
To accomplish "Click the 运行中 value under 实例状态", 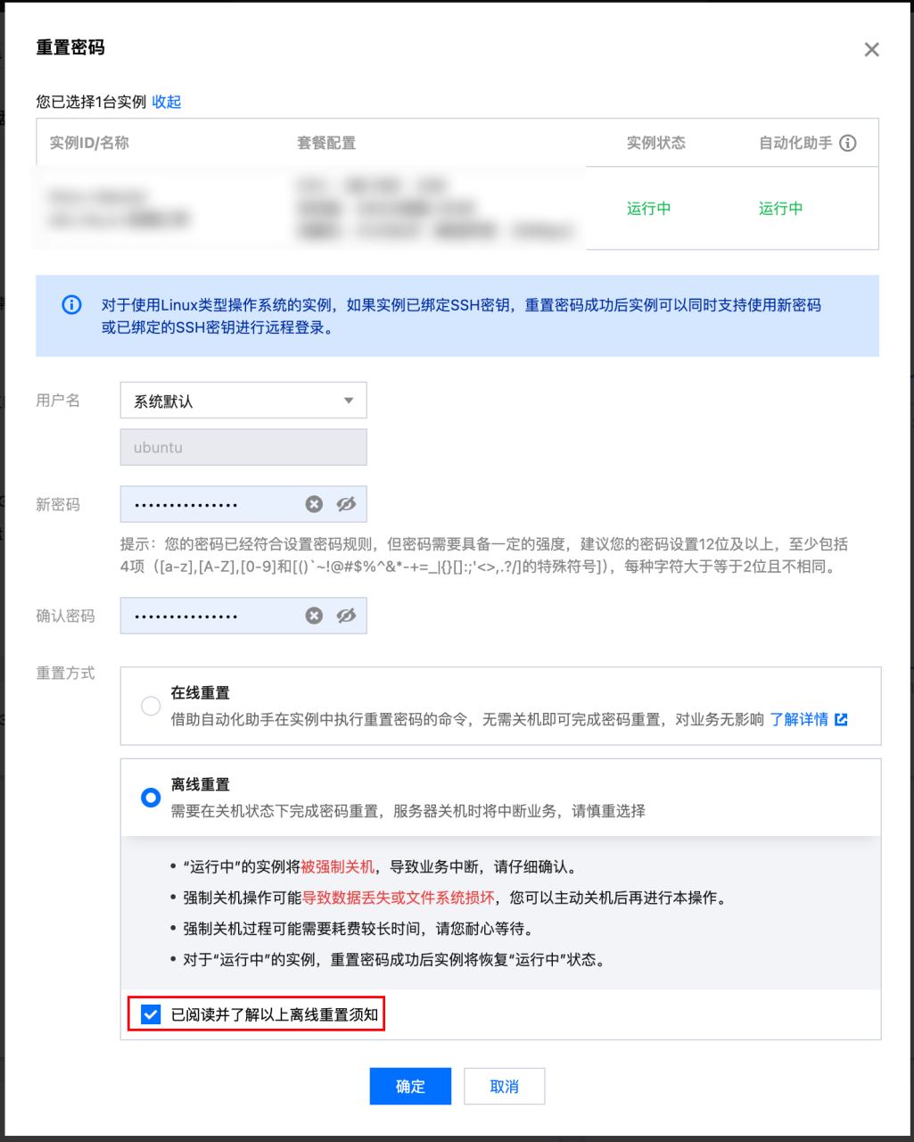I will pyautogui.click(x=648, y=208).
